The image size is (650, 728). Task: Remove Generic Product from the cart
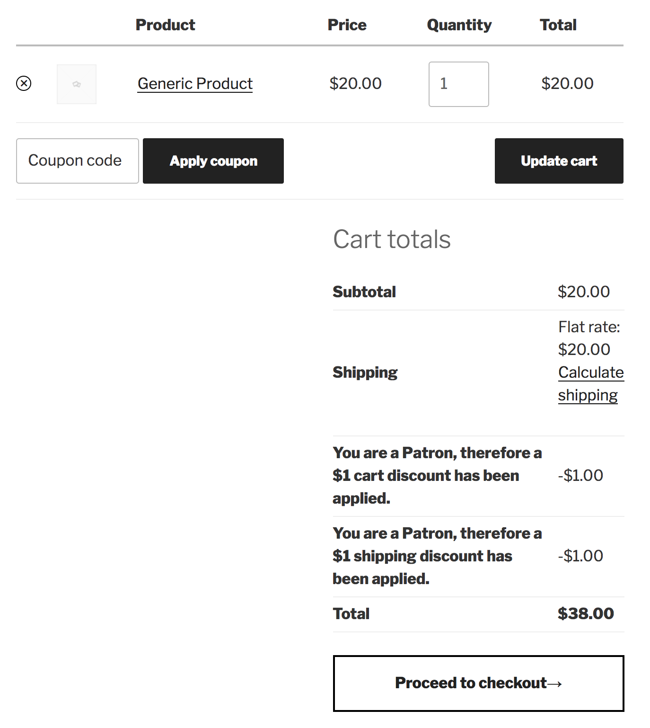[x=24, y=84]
